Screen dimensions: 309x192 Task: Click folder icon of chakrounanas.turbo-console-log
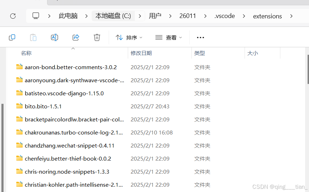tap(19, 132)
